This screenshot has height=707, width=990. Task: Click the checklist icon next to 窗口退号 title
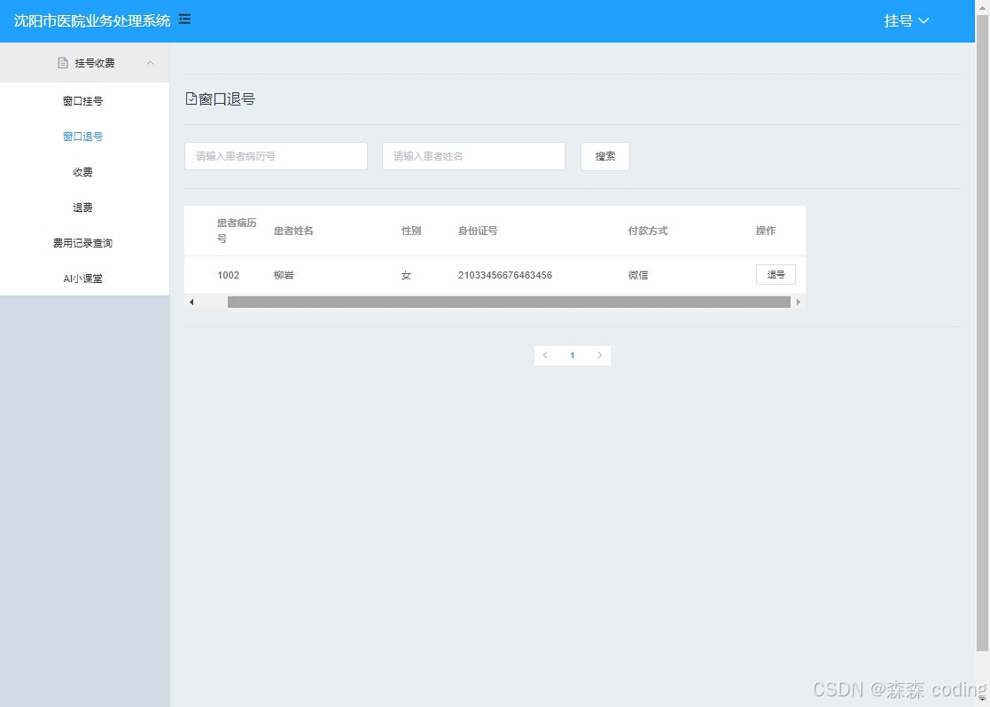tap(191, 98)
